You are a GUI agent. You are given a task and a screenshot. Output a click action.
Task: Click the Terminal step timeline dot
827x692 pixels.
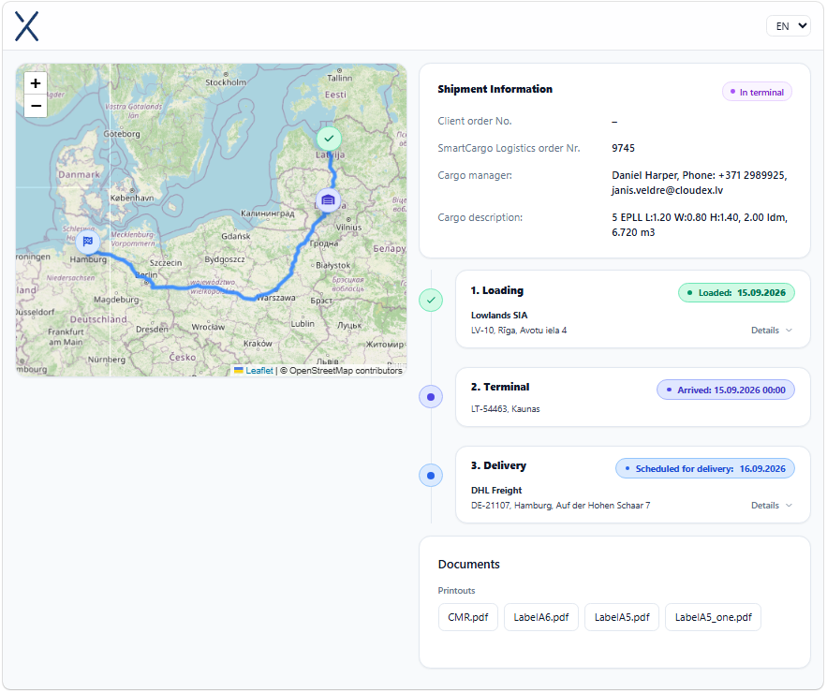coord(431,397)
